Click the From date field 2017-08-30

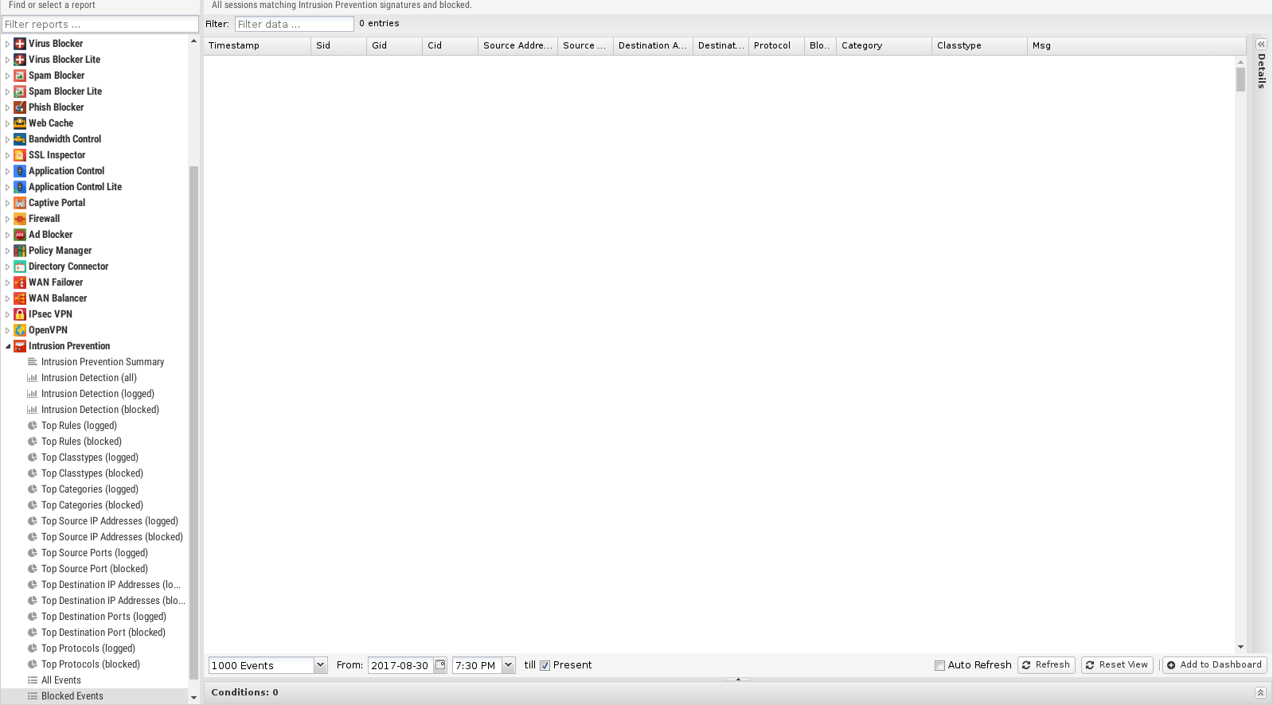pyautogui.click(x=400, y=665)
